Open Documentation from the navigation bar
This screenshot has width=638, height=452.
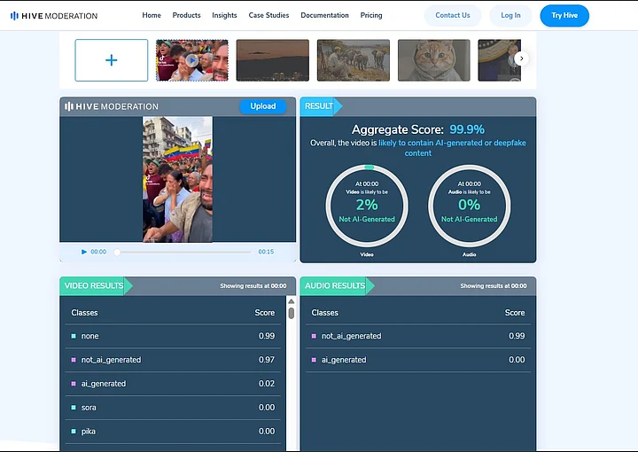[x=324, y=15]
